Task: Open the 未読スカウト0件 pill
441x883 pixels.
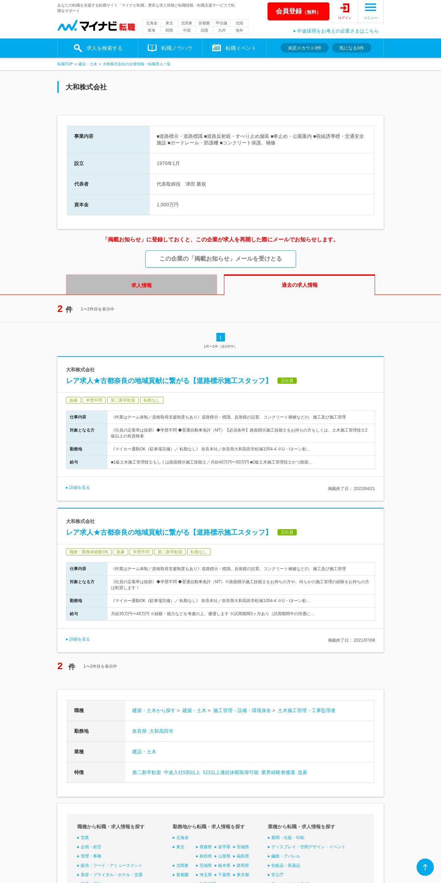Action: click(x=304, y=48)
